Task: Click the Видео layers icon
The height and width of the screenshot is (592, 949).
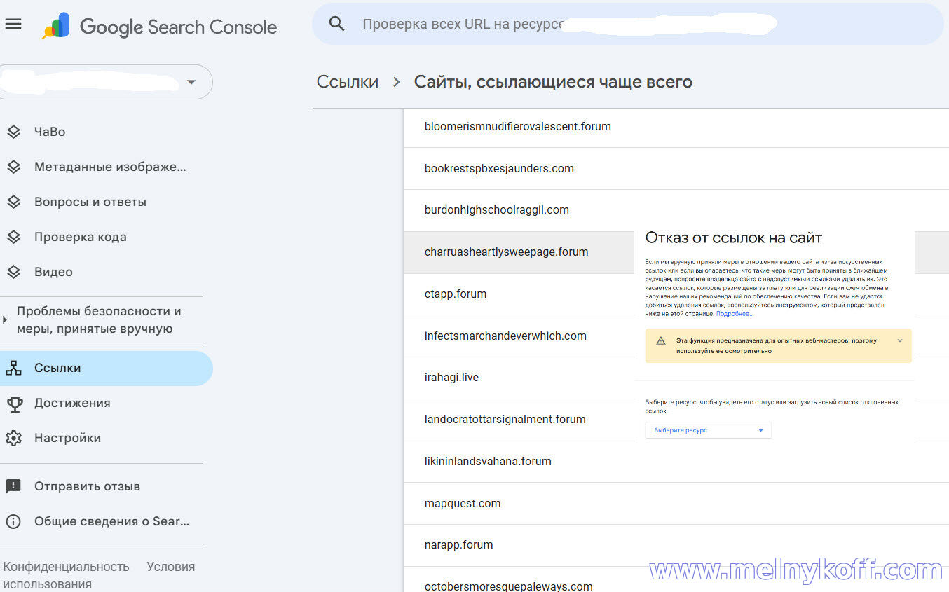Action: (x=13, y=272)
